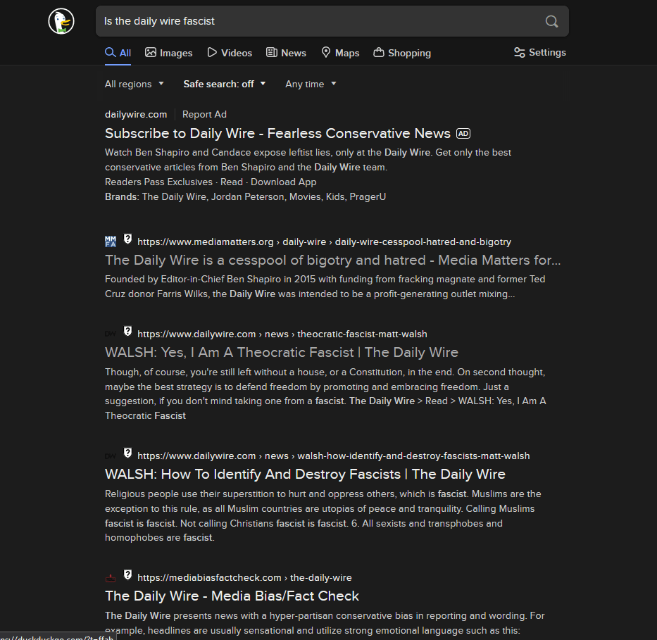
Task: Open the Settings menu
Action: click(539, 53)
